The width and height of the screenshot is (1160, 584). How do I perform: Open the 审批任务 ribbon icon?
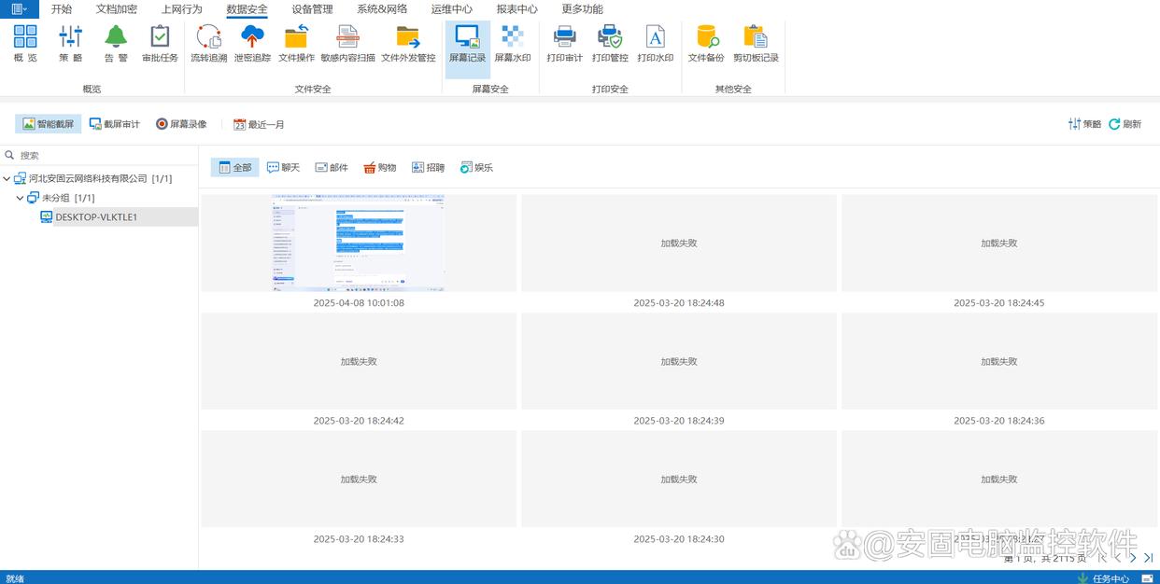(160, 44)
